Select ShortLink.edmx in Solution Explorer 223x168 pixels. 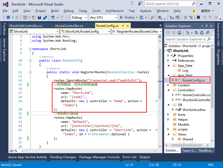pos(194,110)
